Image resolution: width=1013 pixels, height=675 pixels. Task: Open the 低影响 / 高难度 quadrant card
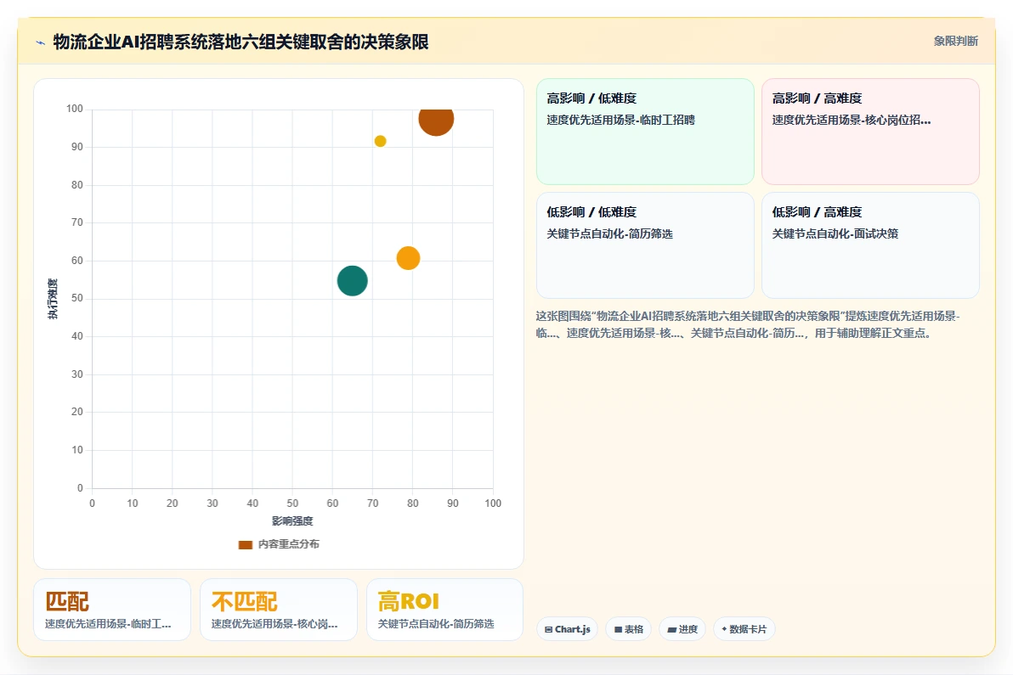pos(870,245)
